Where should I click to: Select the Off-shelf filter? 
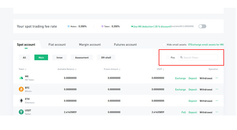(x=106, y=58)
